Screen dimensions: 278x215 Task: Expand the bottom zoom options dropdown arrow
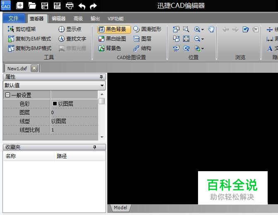click(x=203, y=48)
